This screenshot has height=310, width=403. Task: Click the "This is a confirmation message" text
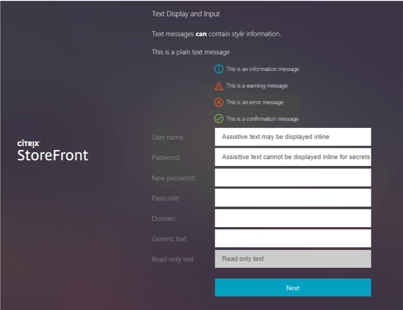point(262,119)
